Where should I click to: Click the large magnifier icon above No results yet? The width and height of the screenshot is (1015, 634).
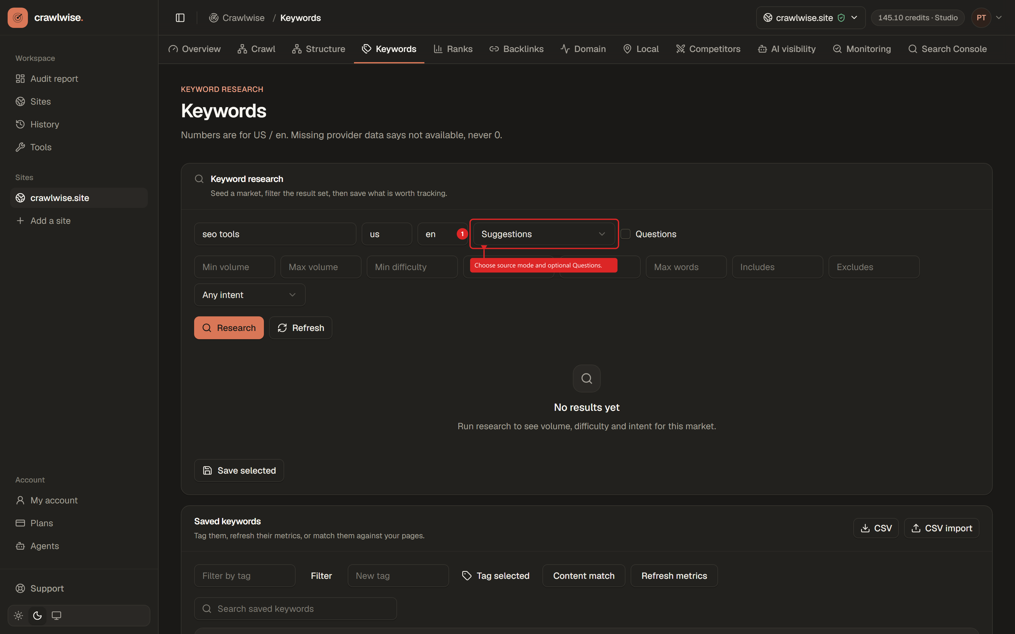(587, 378)
